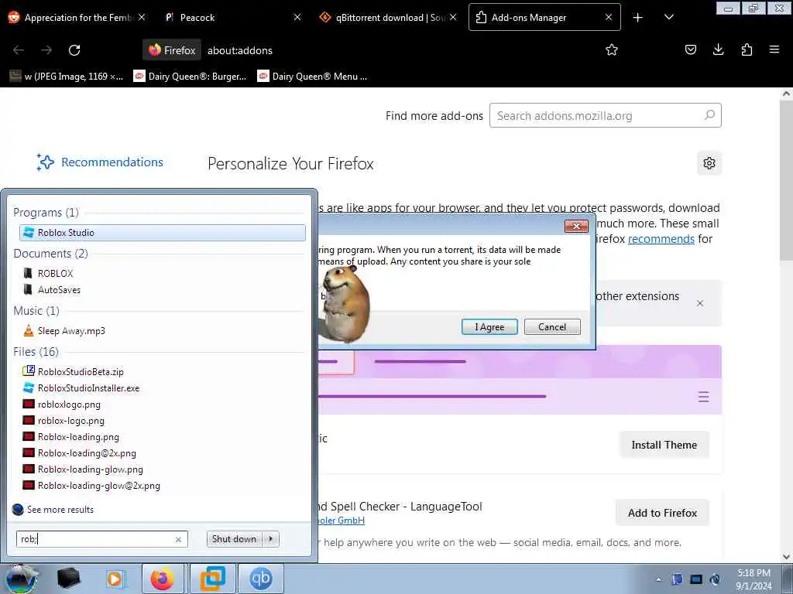The height and width of the screenshot is (594, 793).
Task: Open the Shut down options arrow
Action: (271, 539)
